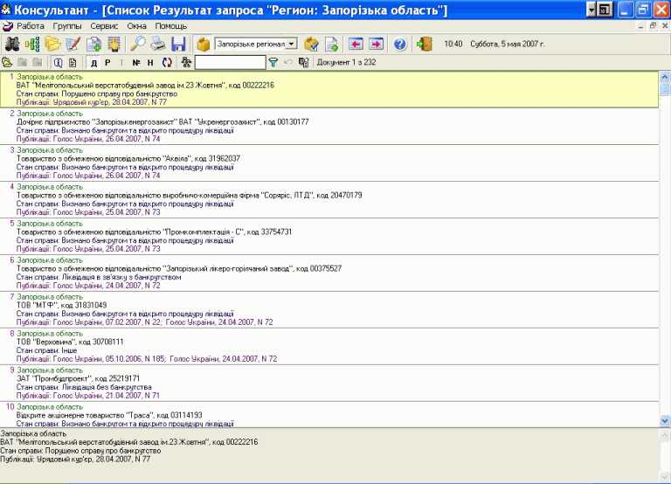Click the exit door icon
The height and width of the screenshot is (484, 671).
coord(425,44)
